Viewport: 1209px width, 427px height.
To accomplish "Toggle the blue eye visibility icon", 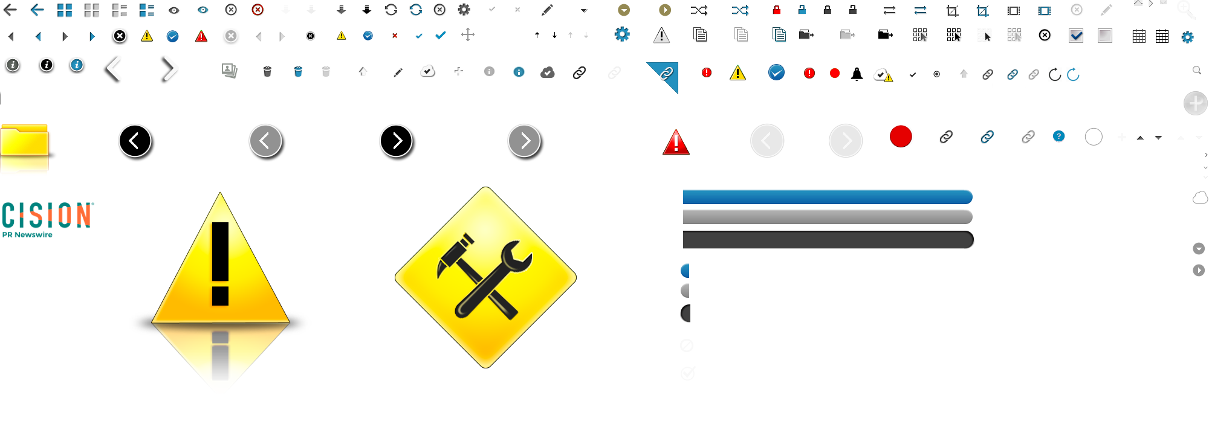I will 203,10.
